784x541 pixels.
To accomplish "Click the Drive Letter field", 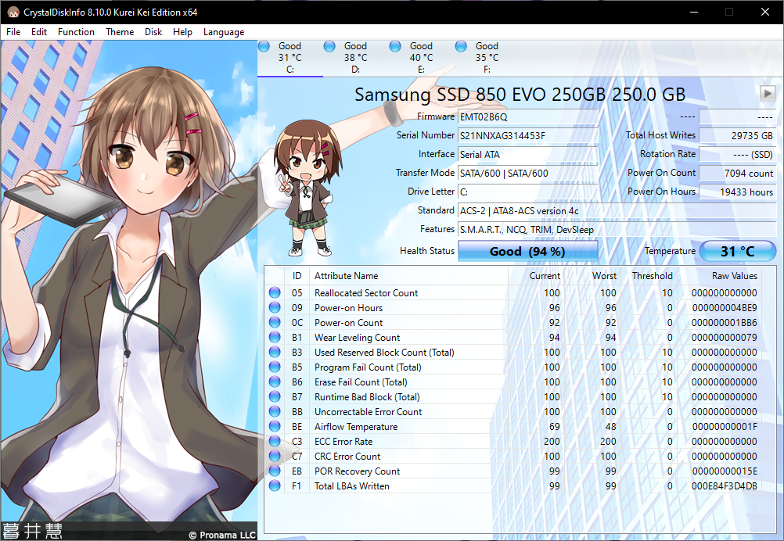I will (x=527, y=192).
